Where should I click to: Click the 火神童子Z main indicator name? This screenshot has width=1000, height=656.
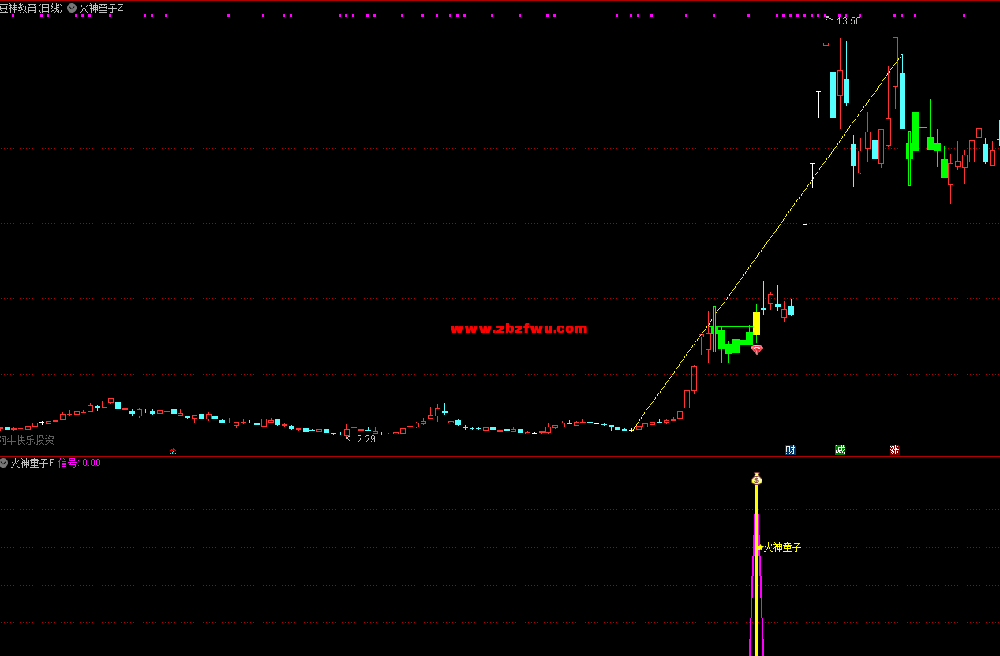click(x=101, y=8)
